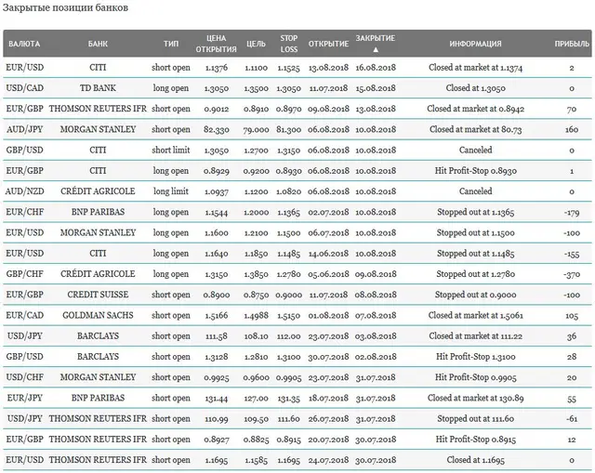
Task: Click 'EUR/CAD' currency cell
Action: click(x=25, y=315)
